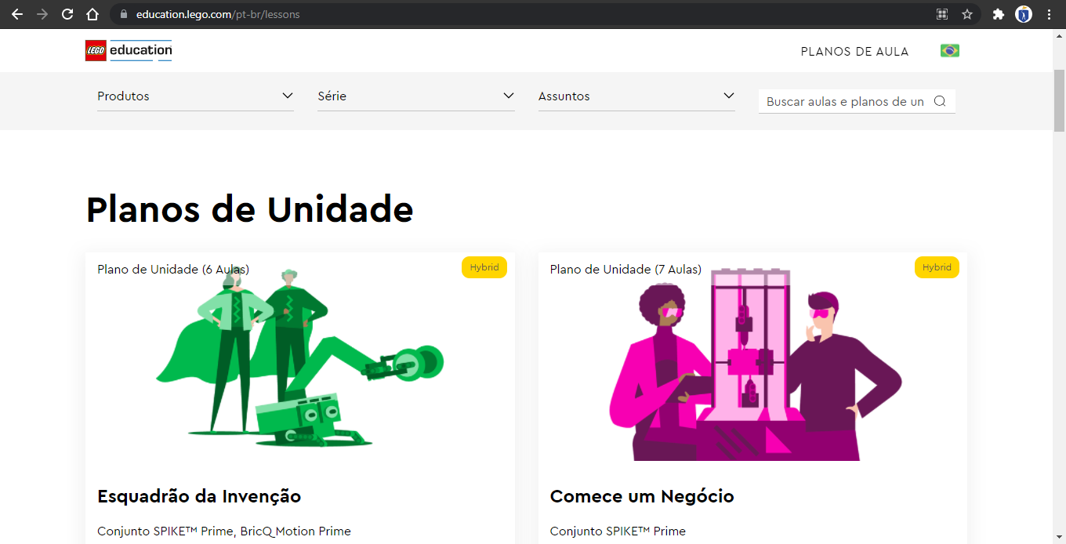Open the Esquadrão da Invenção unit plan title

199,496
